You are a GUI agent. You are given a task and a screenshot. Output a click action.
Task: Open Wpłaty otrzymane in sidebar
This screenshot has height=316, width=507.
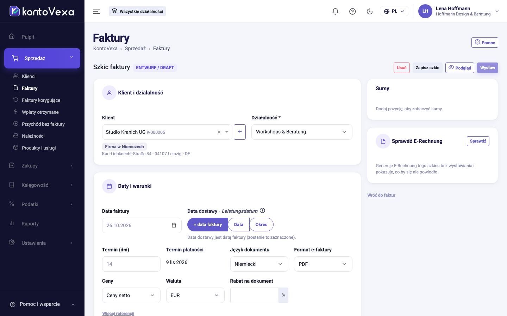pos(40,112)
